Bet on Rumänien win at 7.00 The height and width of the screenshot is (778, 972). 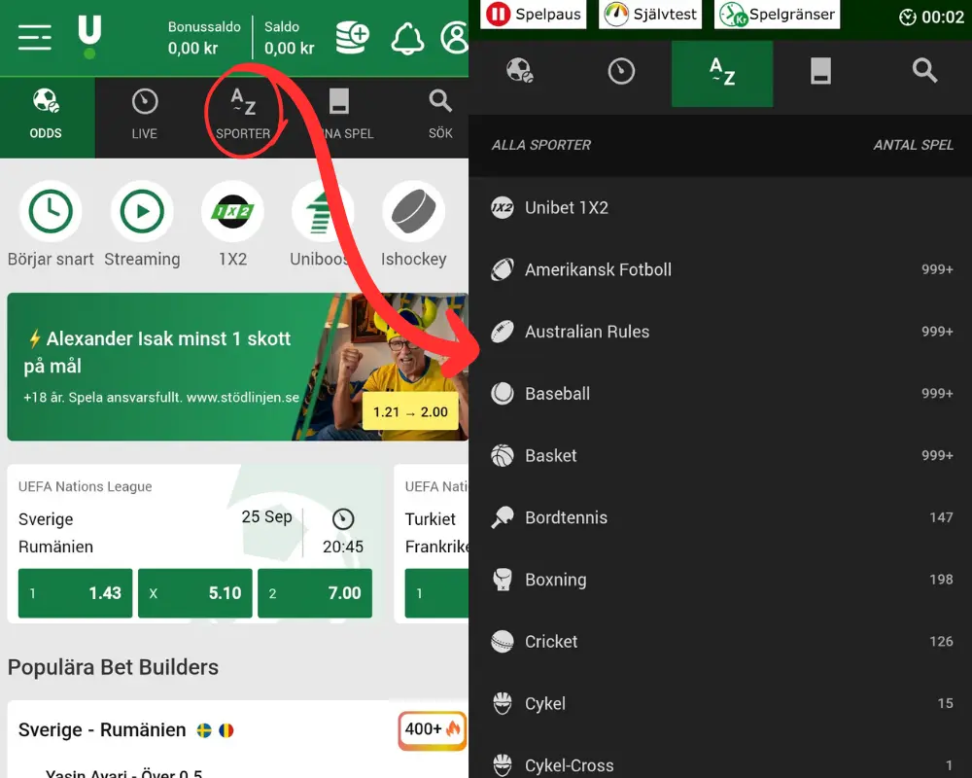(x=315, y=593)
